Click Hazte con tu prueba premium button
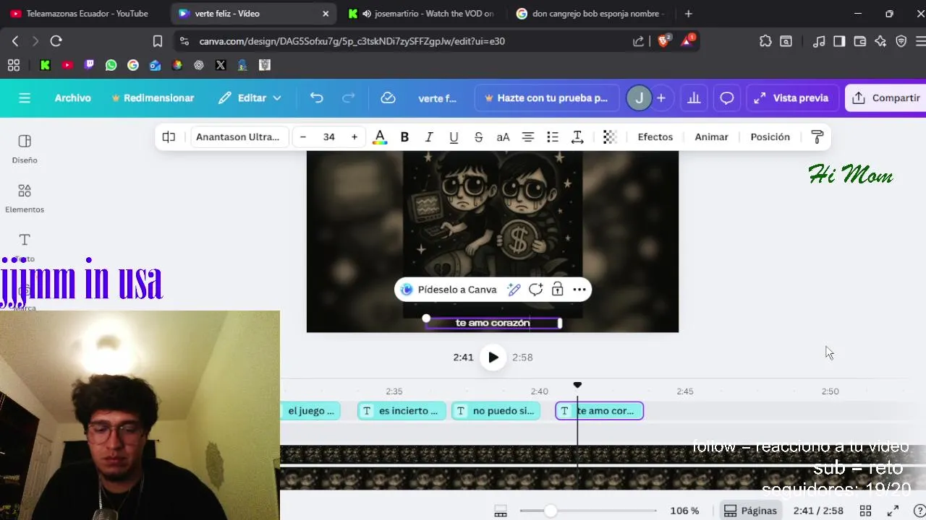Screen dimensions: 926x520 tap(547, 97)
